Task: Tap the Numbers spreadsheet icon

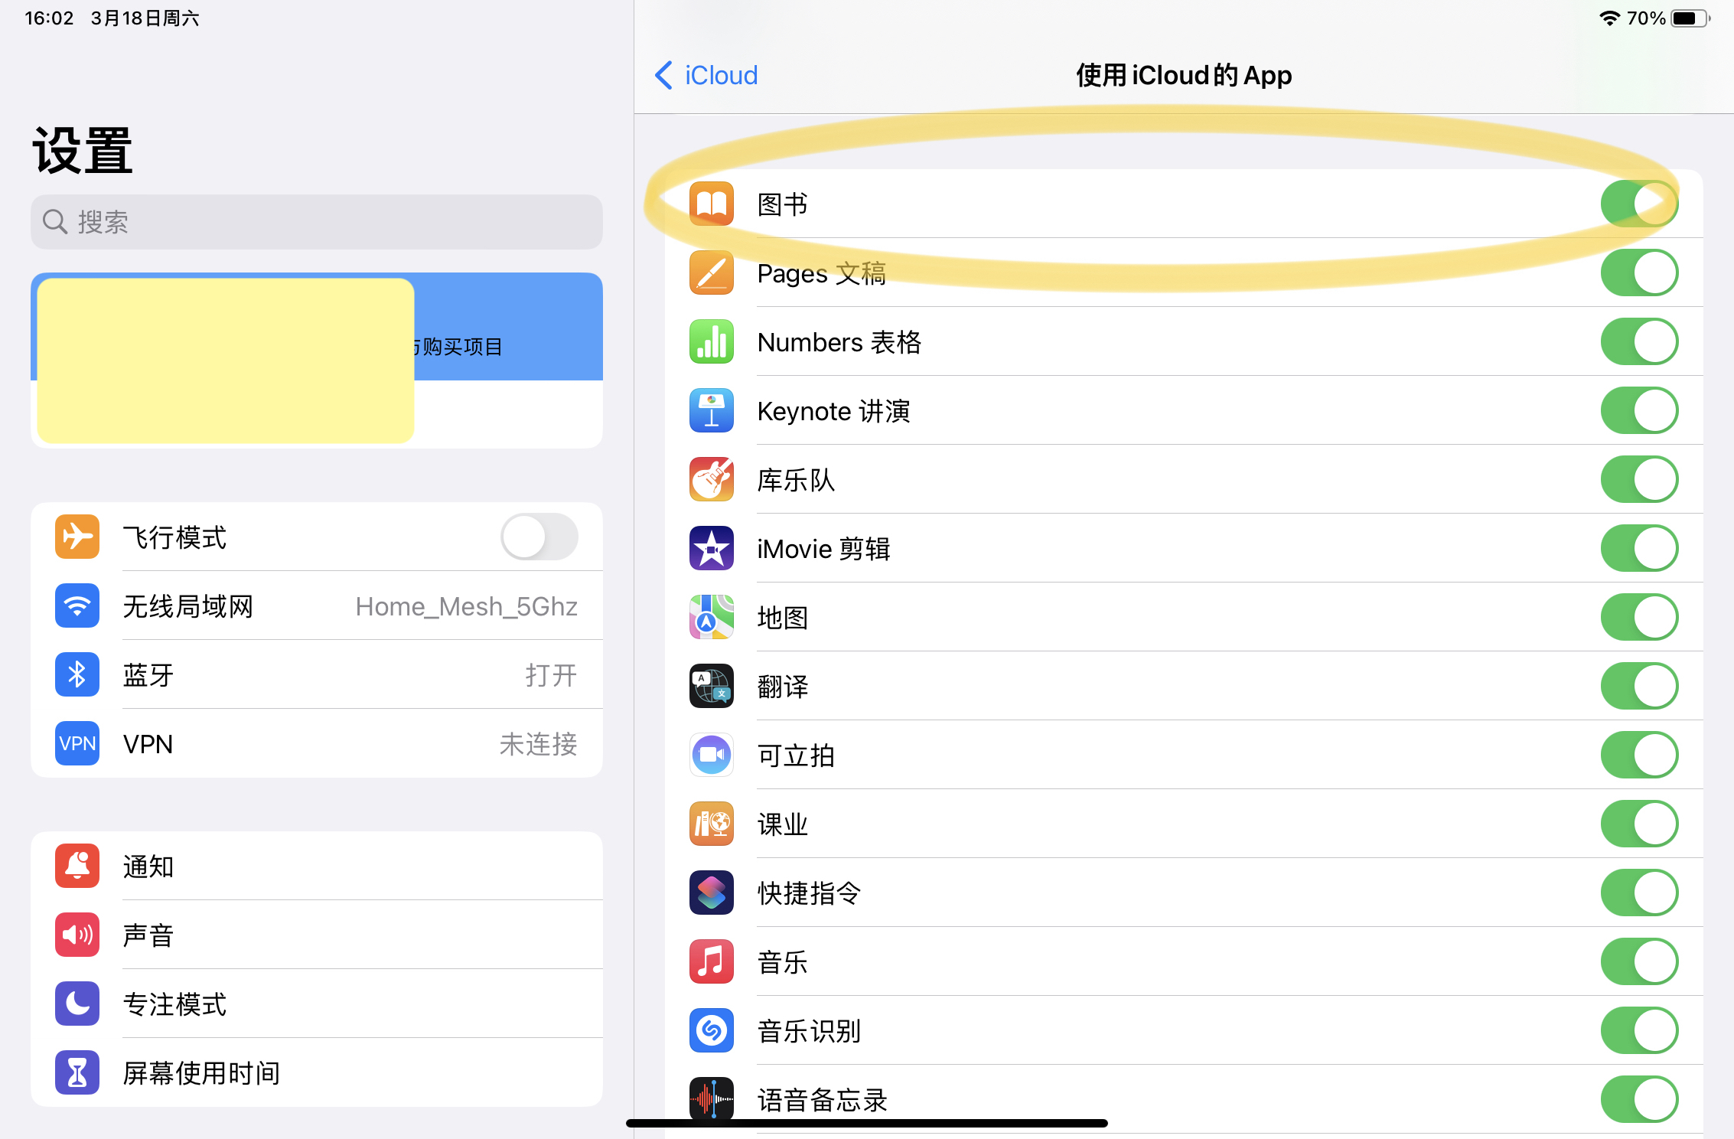Action: 711,341
